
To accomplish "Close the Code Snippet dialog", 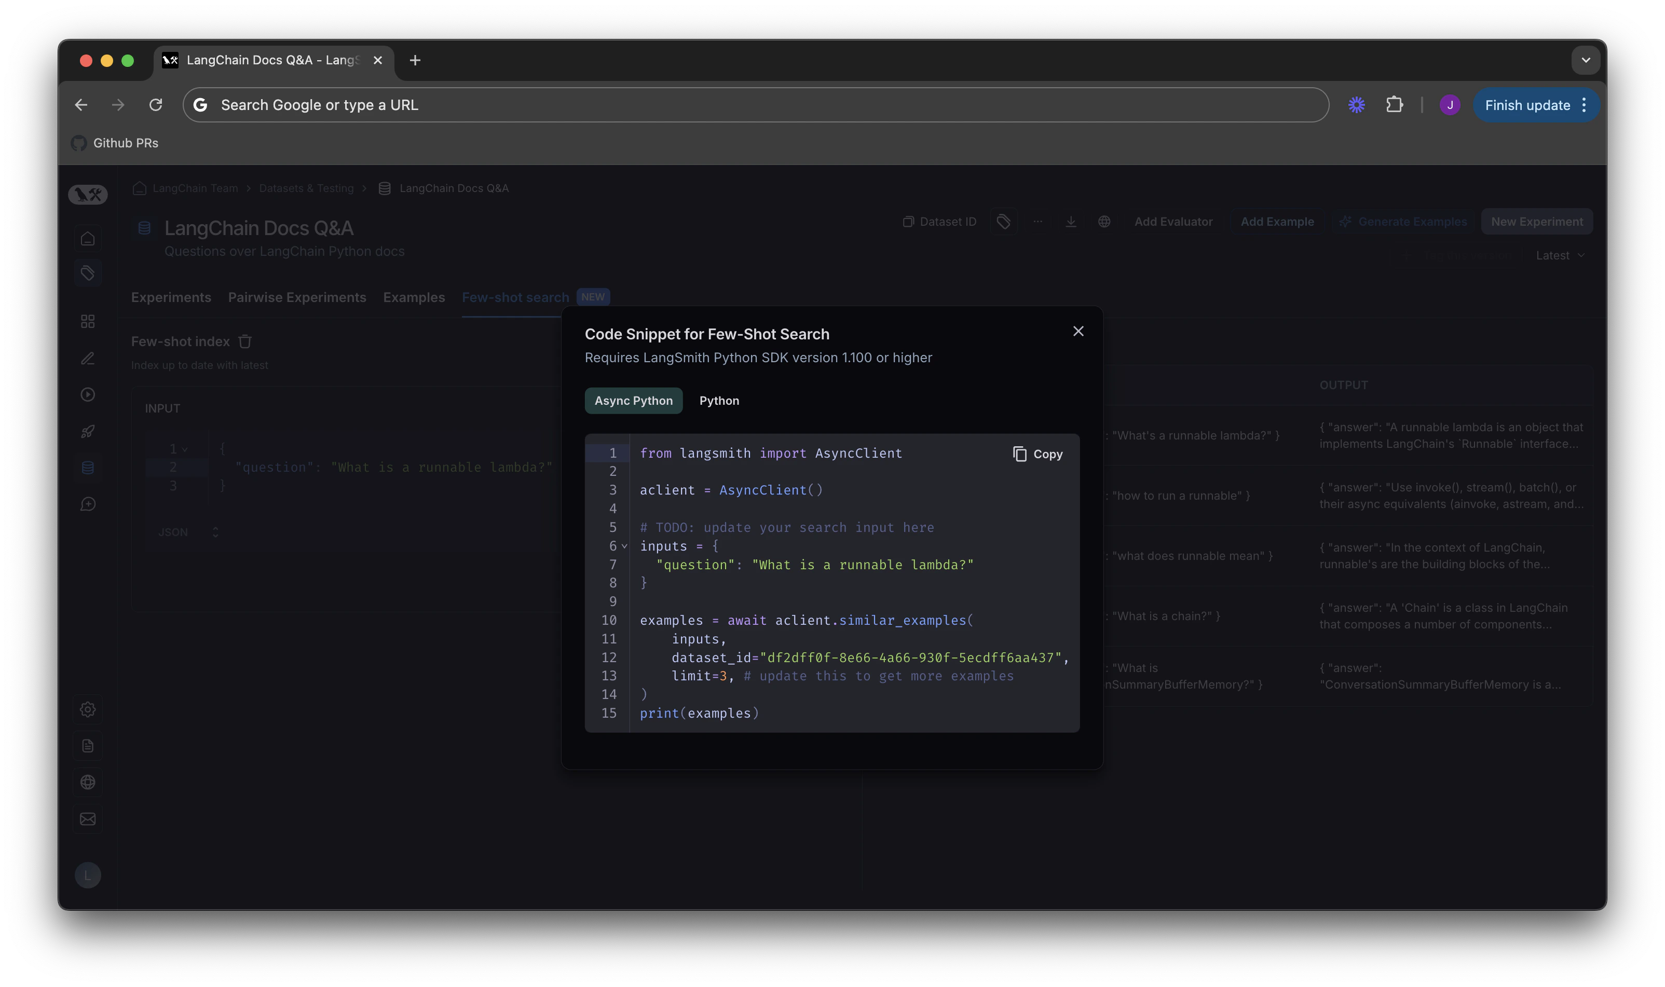I will [1077, 331].
